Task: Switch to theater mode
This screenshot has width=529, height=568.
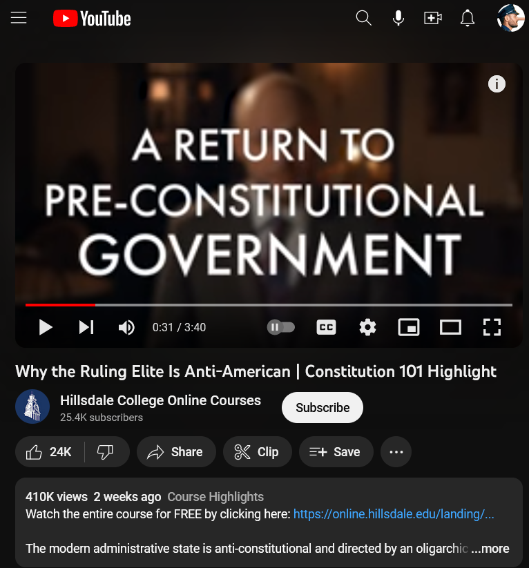Action: [450, 327]
